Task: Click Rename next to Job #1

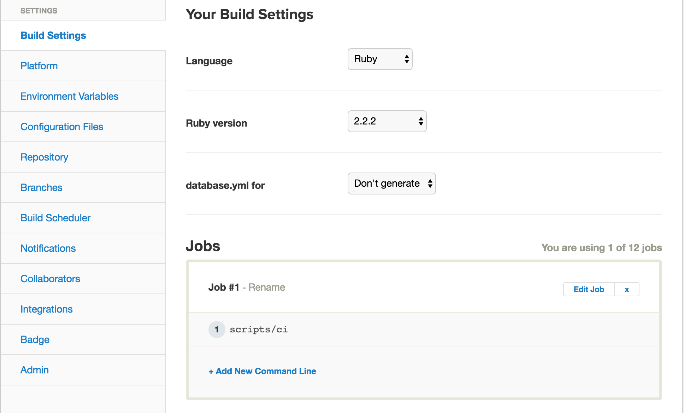Action: [266, 287]
